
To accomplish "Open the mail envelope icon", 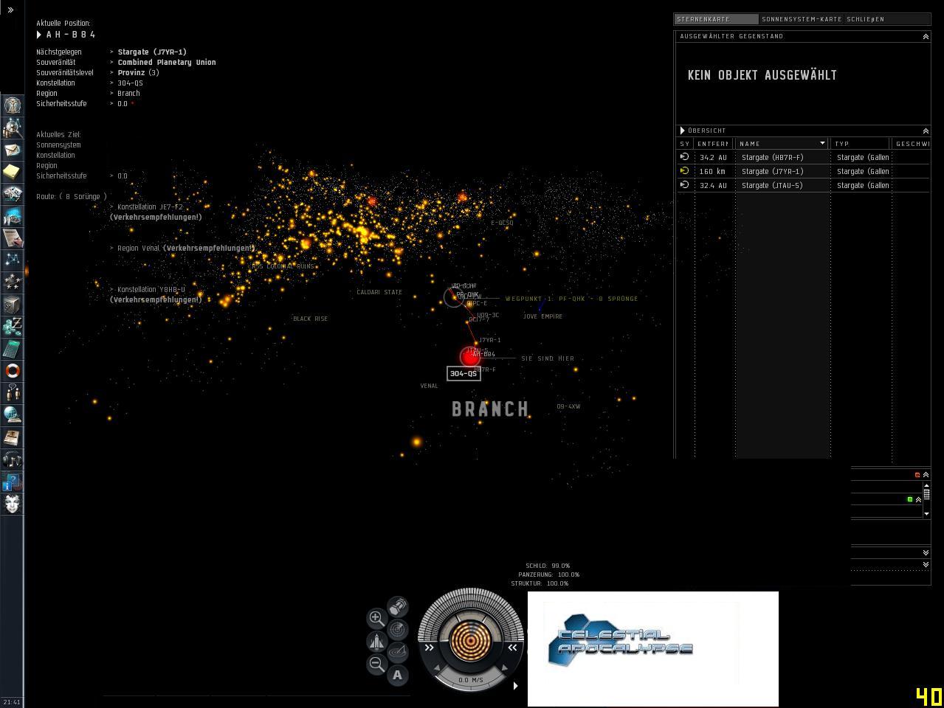I will click(13, 149).
